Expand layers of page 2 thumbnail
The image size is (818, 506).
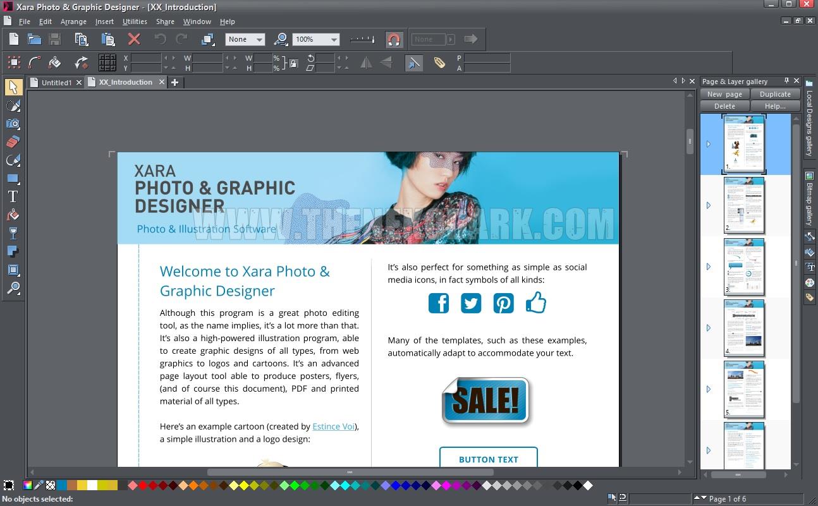tap(709, 205)
